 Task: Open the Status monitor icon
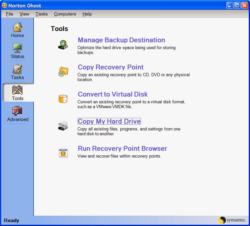[x=17, y=48]
